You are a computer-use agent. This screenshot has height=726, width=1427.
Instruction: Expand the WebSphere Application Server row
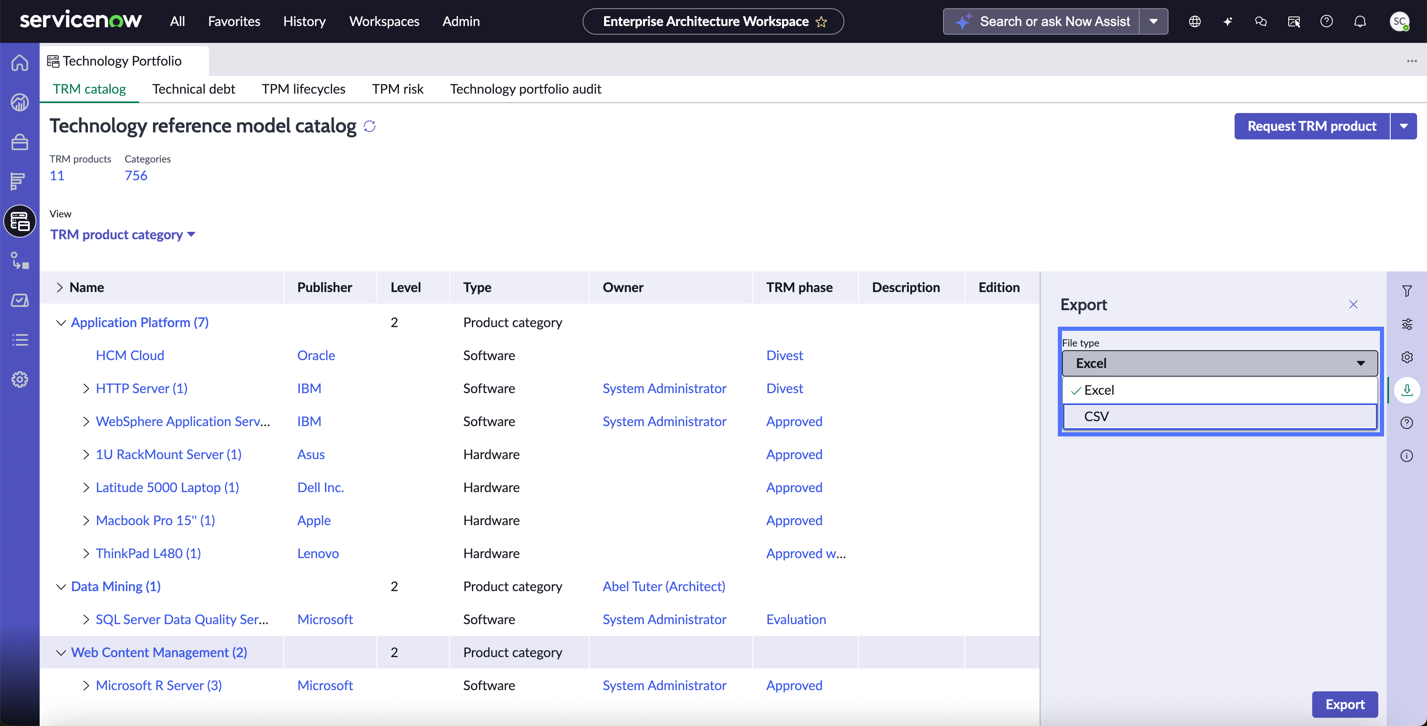pos(86,422)
